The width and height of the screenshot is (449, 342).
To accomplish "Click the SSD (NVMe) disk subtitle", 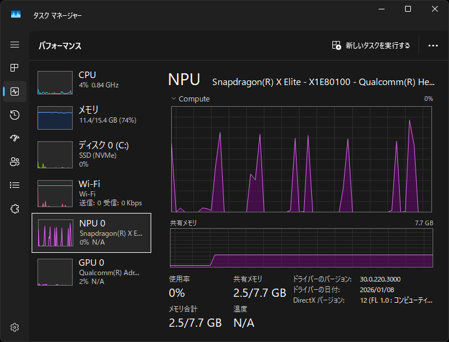I will 98,155.
